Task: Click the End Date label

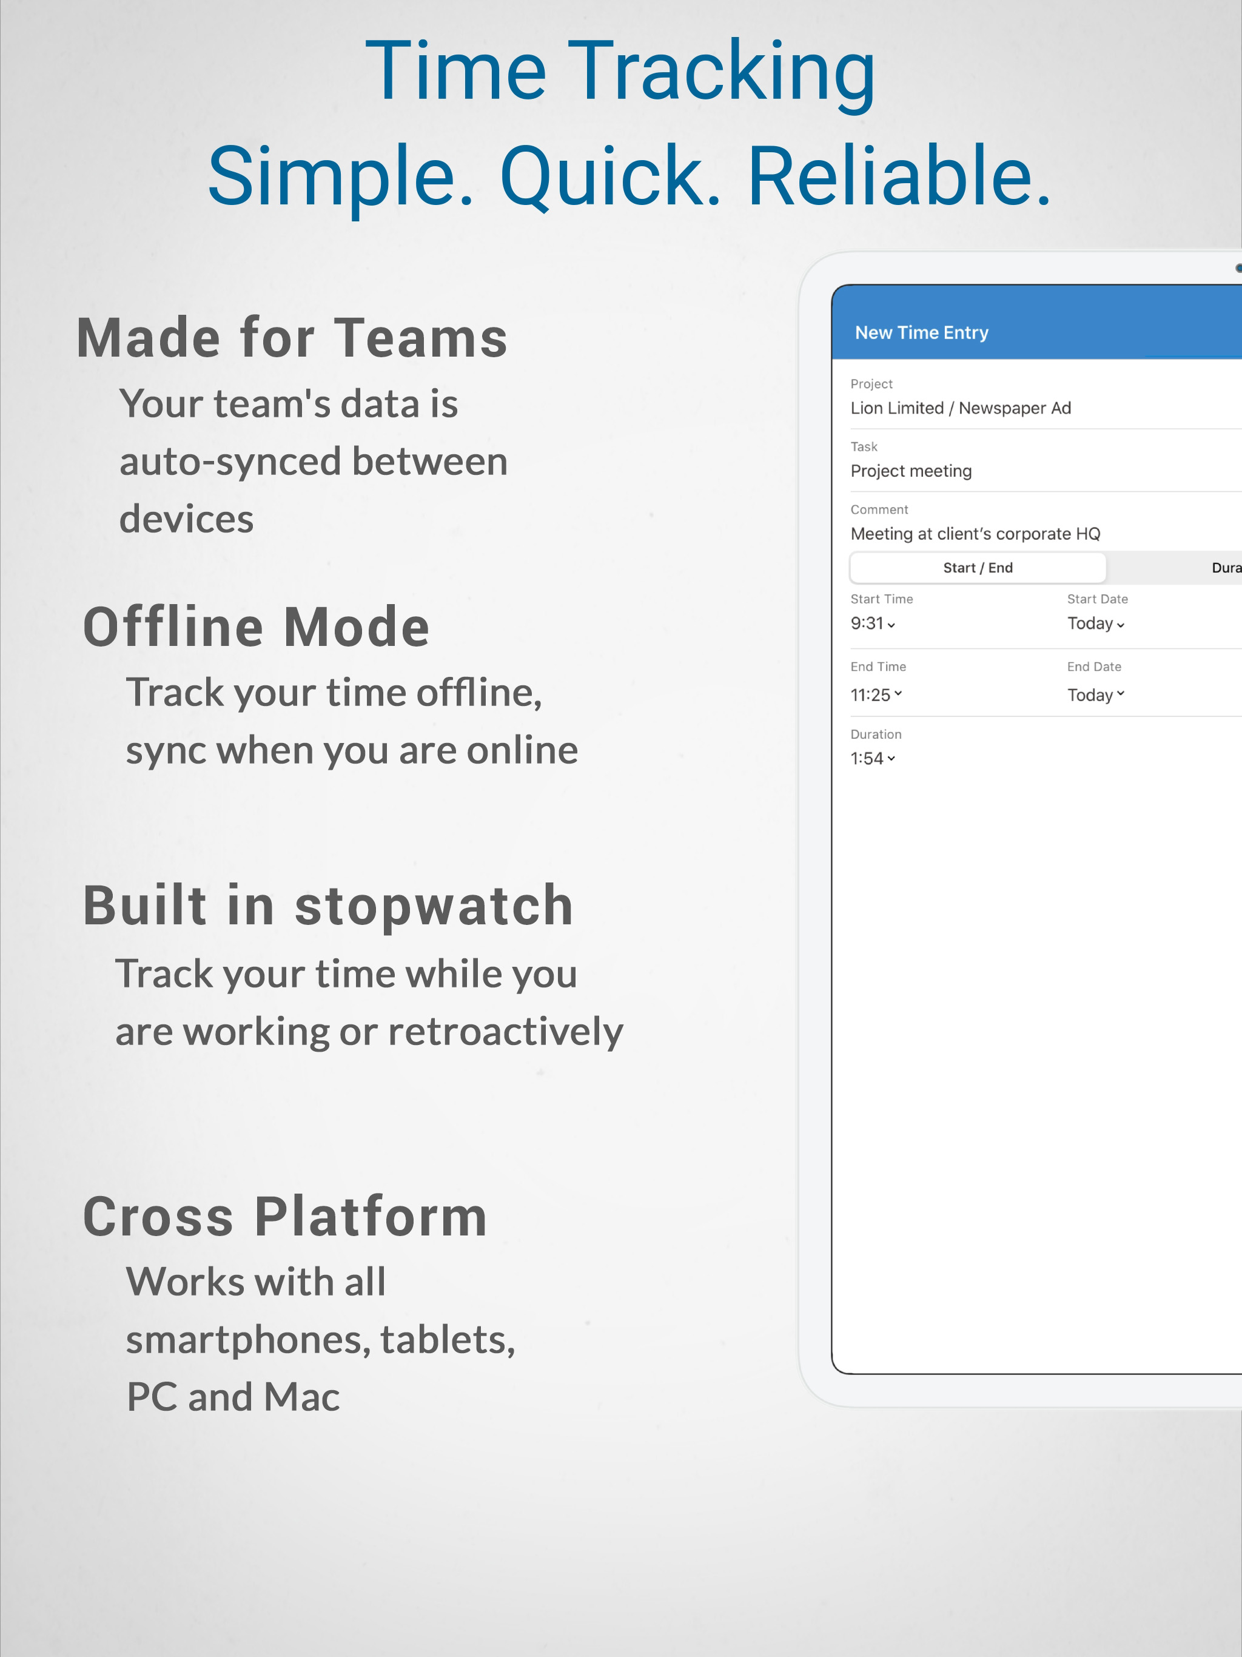Action: [x=1093, y=667]
